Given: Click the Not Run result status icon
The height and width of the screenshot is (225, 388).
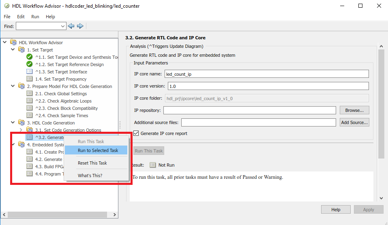Looking at the screenshot, I should click(x=152, y=165).
